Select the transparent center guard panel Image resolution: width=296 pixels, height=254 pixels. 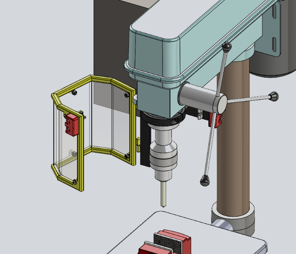click(101, 115)
